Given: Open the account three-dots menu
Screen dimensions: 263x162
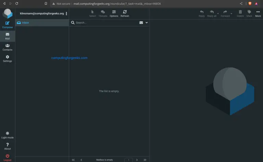Looking at the screenshot, I should tap(66, 13).
